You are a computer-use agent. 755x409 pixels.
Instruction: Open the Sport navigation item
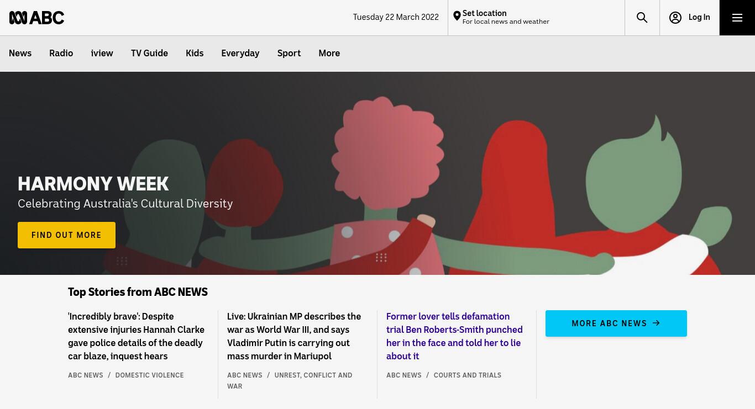coord(289,54)
